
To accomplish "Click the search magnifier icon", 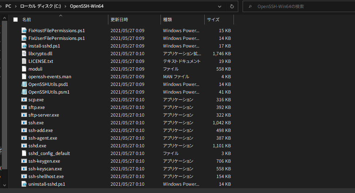I will tap(250, 6).
